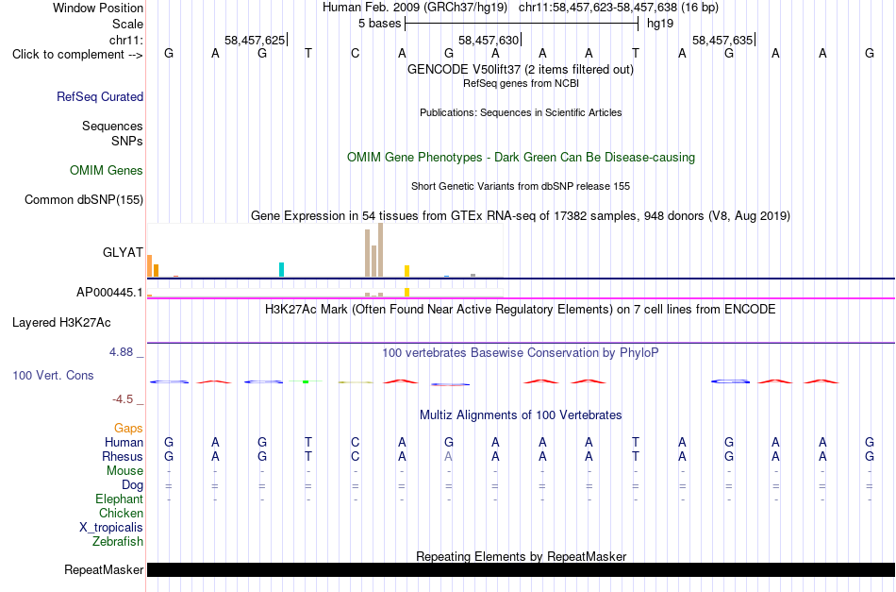The width and height of the screenshot is (896, 592).
Task: Click the Elephant species label
Action: click(x=120, y=499)
